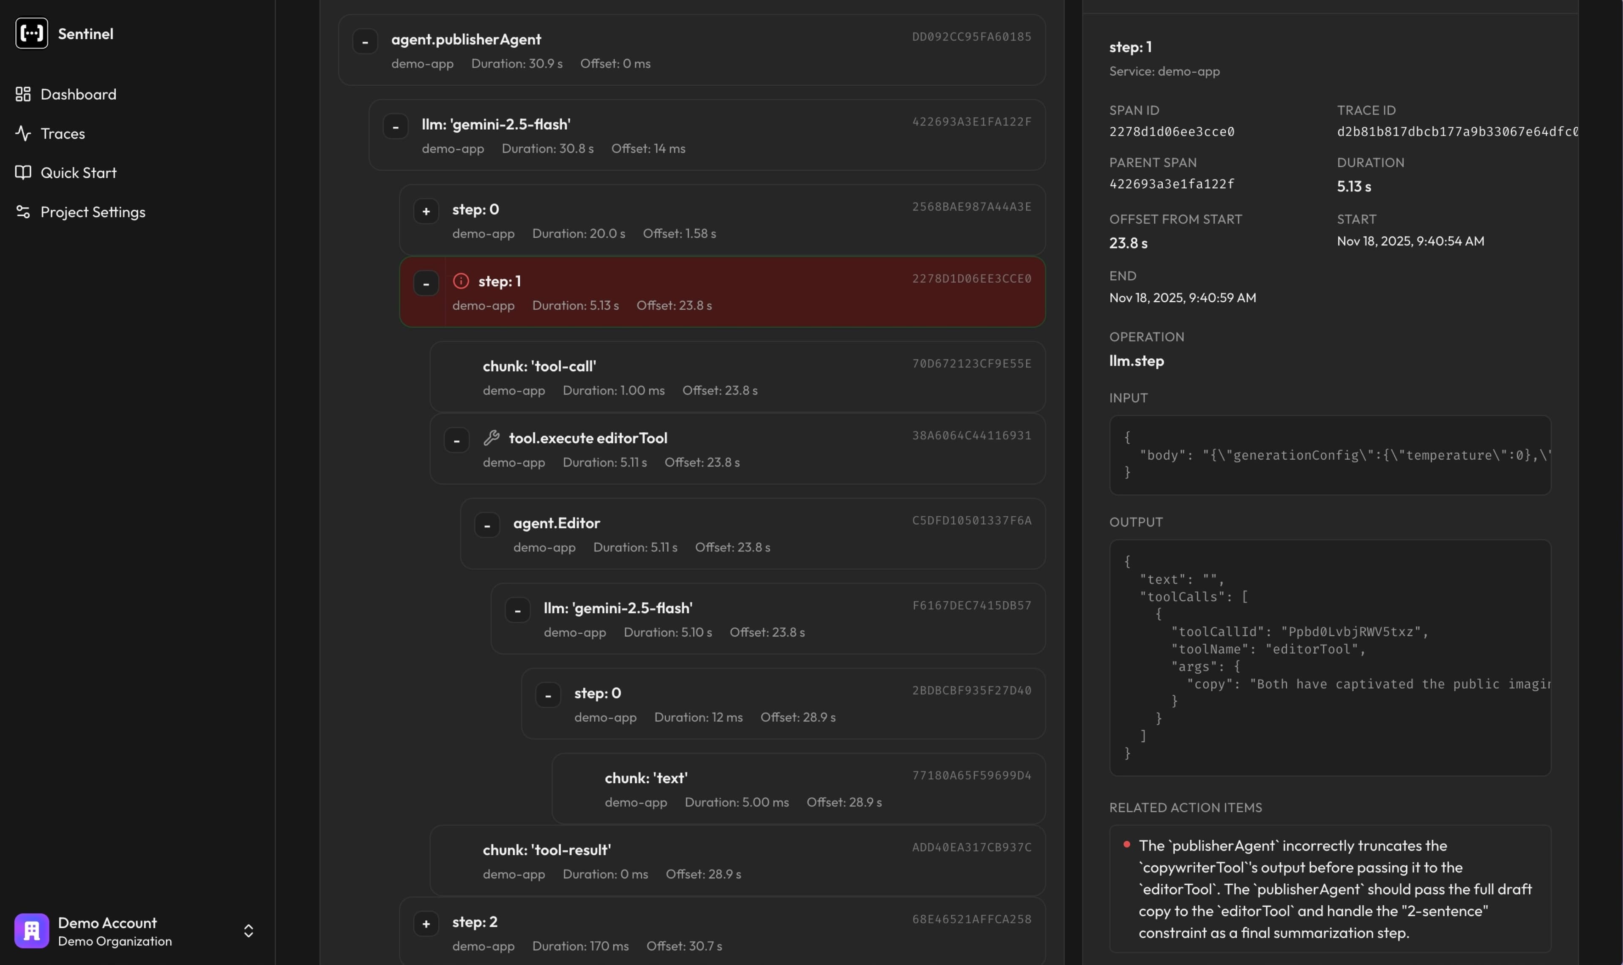Click the Sentinel logo icon
This screenshot has height=965, width=1623.
tap(31, 33)
